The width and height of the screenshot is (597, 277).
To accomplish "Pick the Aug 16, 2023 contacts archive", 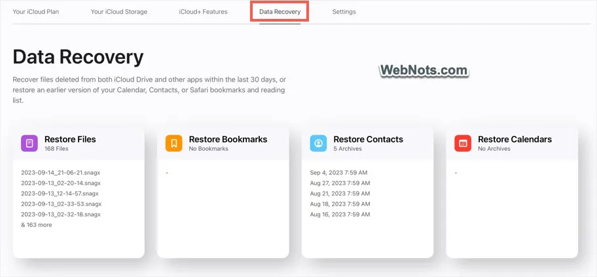I will tap(340, 215).
